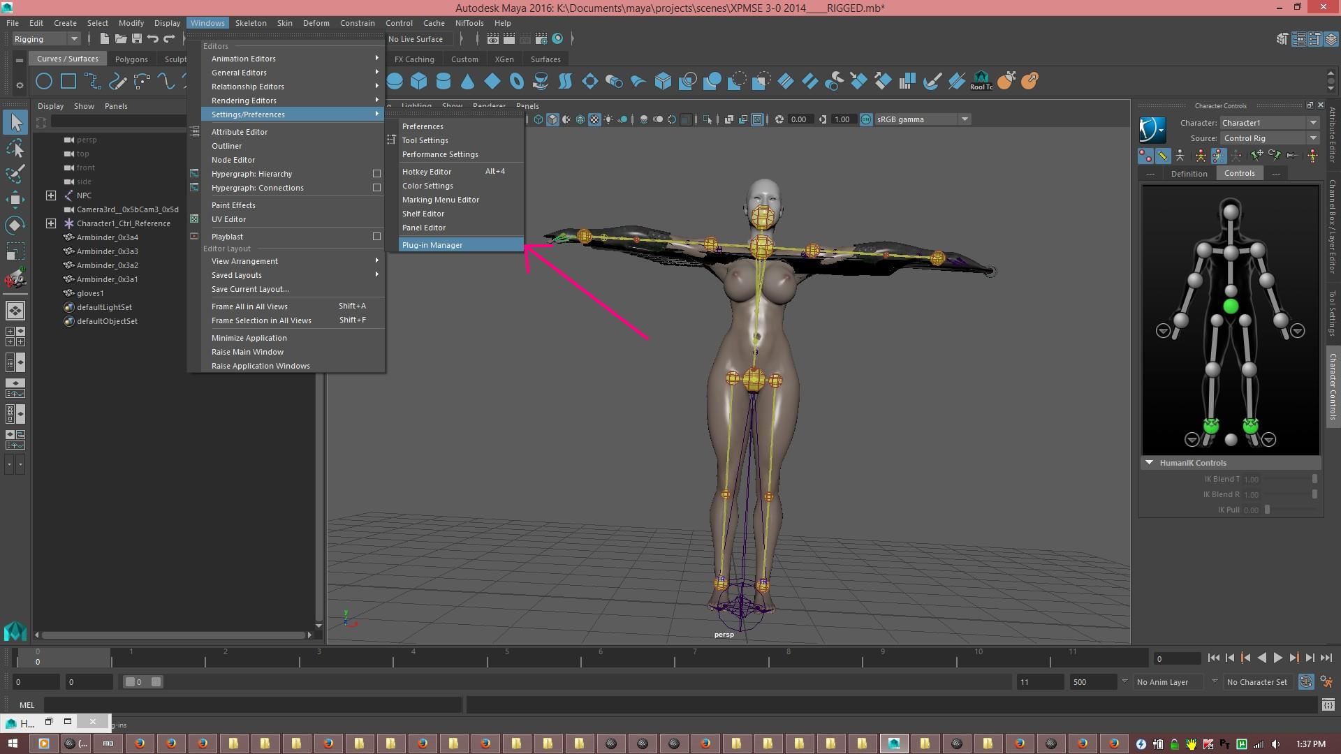1341x754 pixels.
Task: Select the NURBS circle shelf icon
Action: coord(44,81)
